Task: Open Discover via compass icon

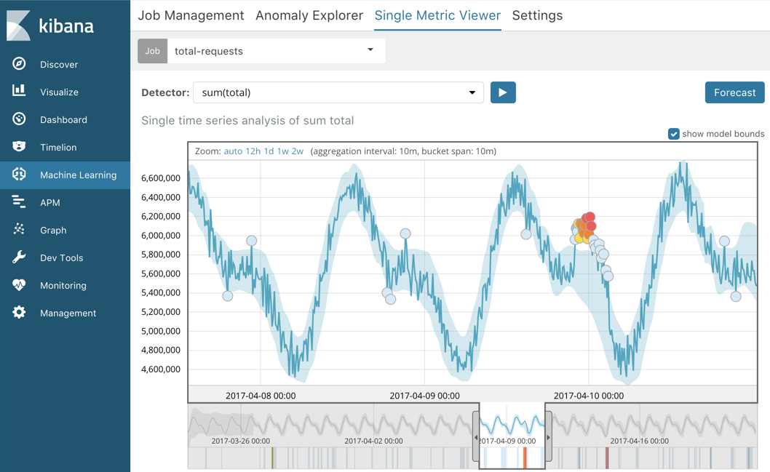Action: tap(19, 64)
